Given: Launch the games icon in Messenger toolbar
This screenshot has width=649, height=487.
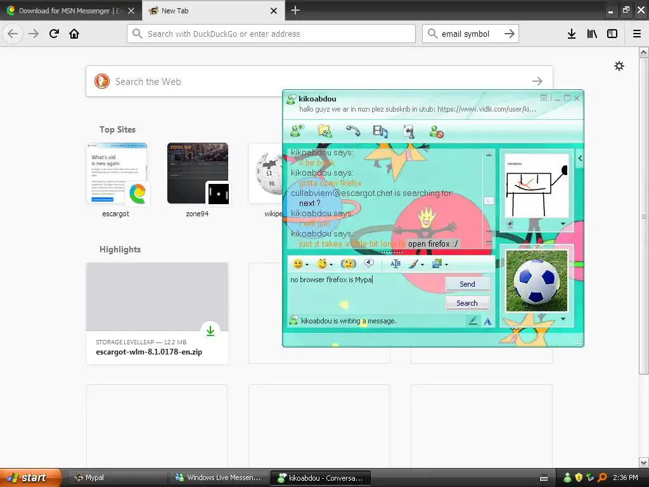Looking at the screenshot, I should pos(409,131).
